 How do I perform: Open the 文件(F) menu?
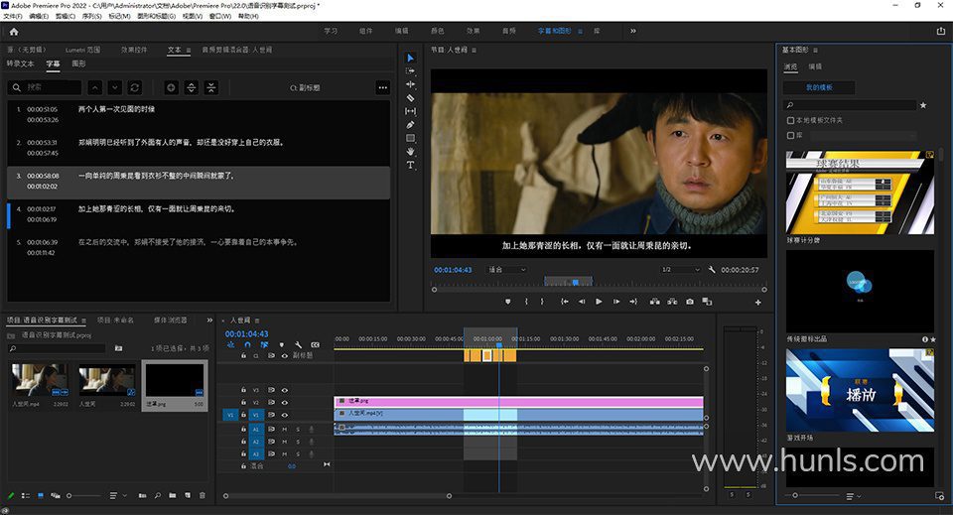12,17
